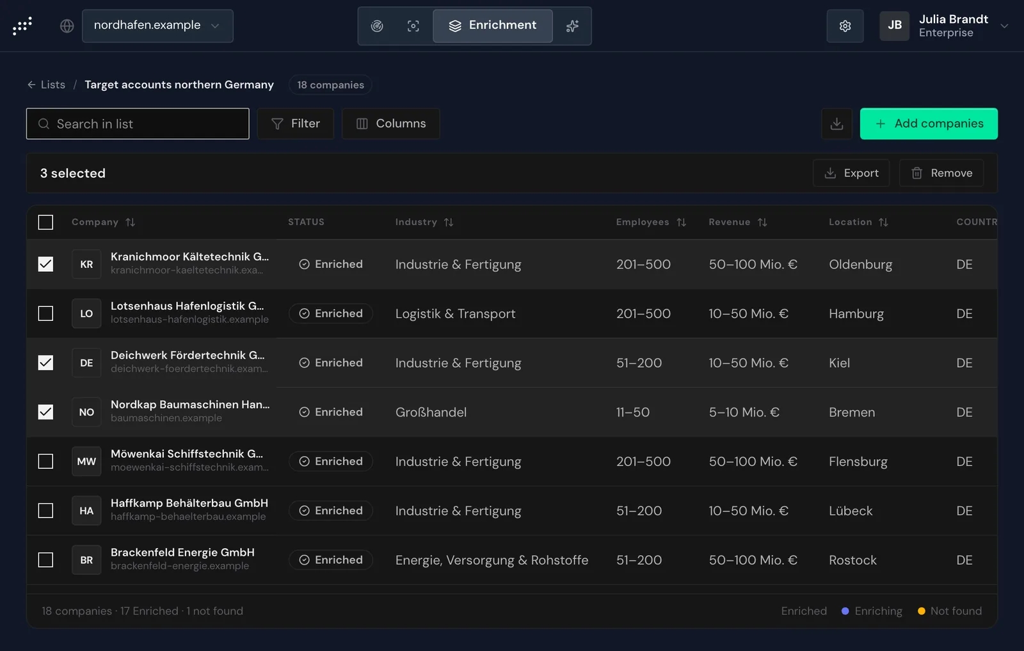Select the Enrichment tab
The width and height of the screenshot is (1024, 651).
pyautogui.click(x=492, y=26)
